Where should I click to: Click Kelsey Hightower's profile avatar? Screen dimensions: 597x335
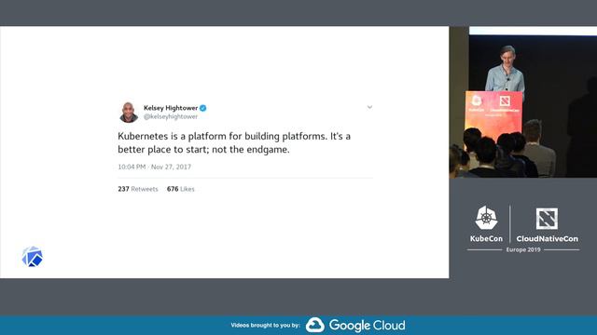[x=129, y=113]
